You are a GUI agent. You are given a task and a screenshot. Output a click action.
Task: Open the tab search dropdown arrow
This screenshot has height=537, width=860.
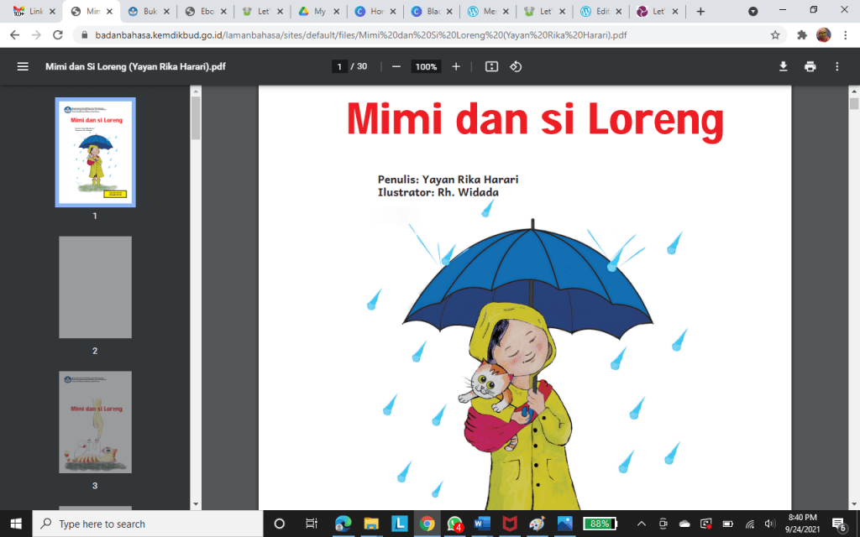(x=752, y=12)
